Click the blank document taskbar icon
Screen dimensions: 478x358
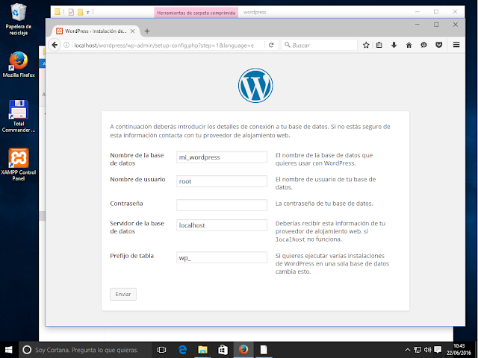(264, 350)
